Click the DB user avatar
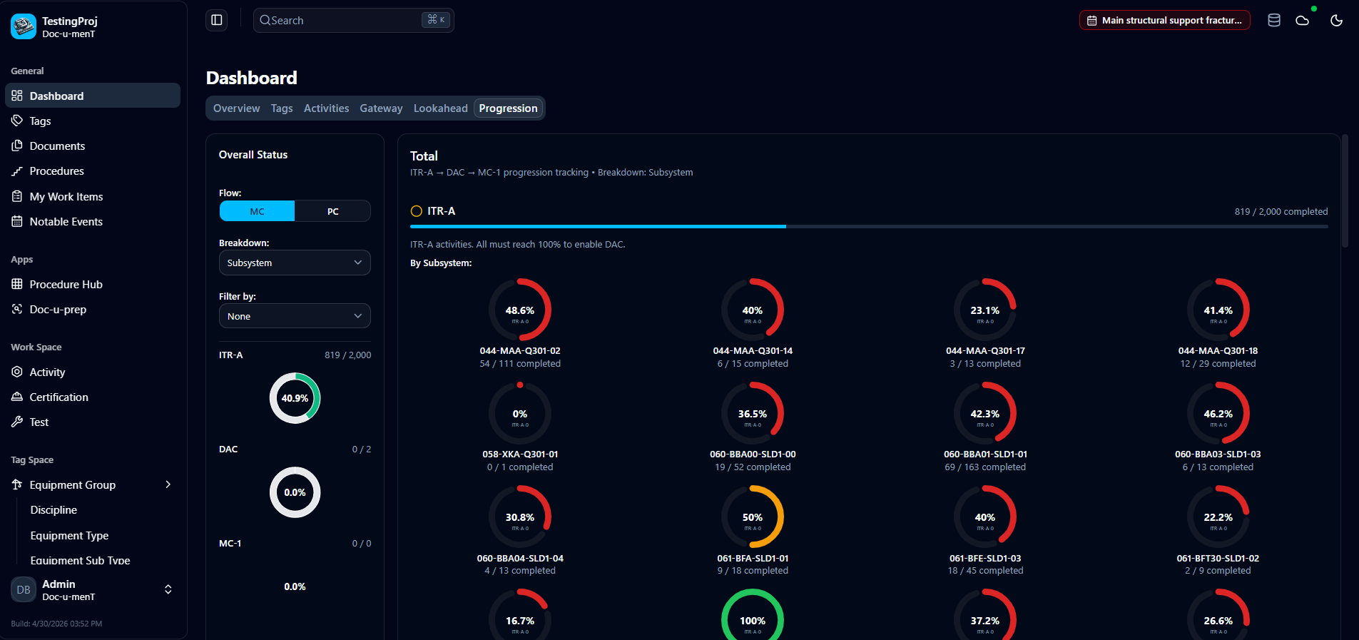The width and height of the screenshot is (1359, 640). pyautogui.click(x=24, y=589)
